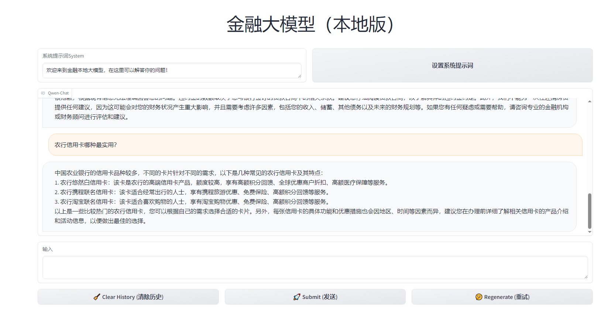
Task: Click the 农行携程联名信用卡 list line
Action: pyautogui.click(x=192, y=192)
